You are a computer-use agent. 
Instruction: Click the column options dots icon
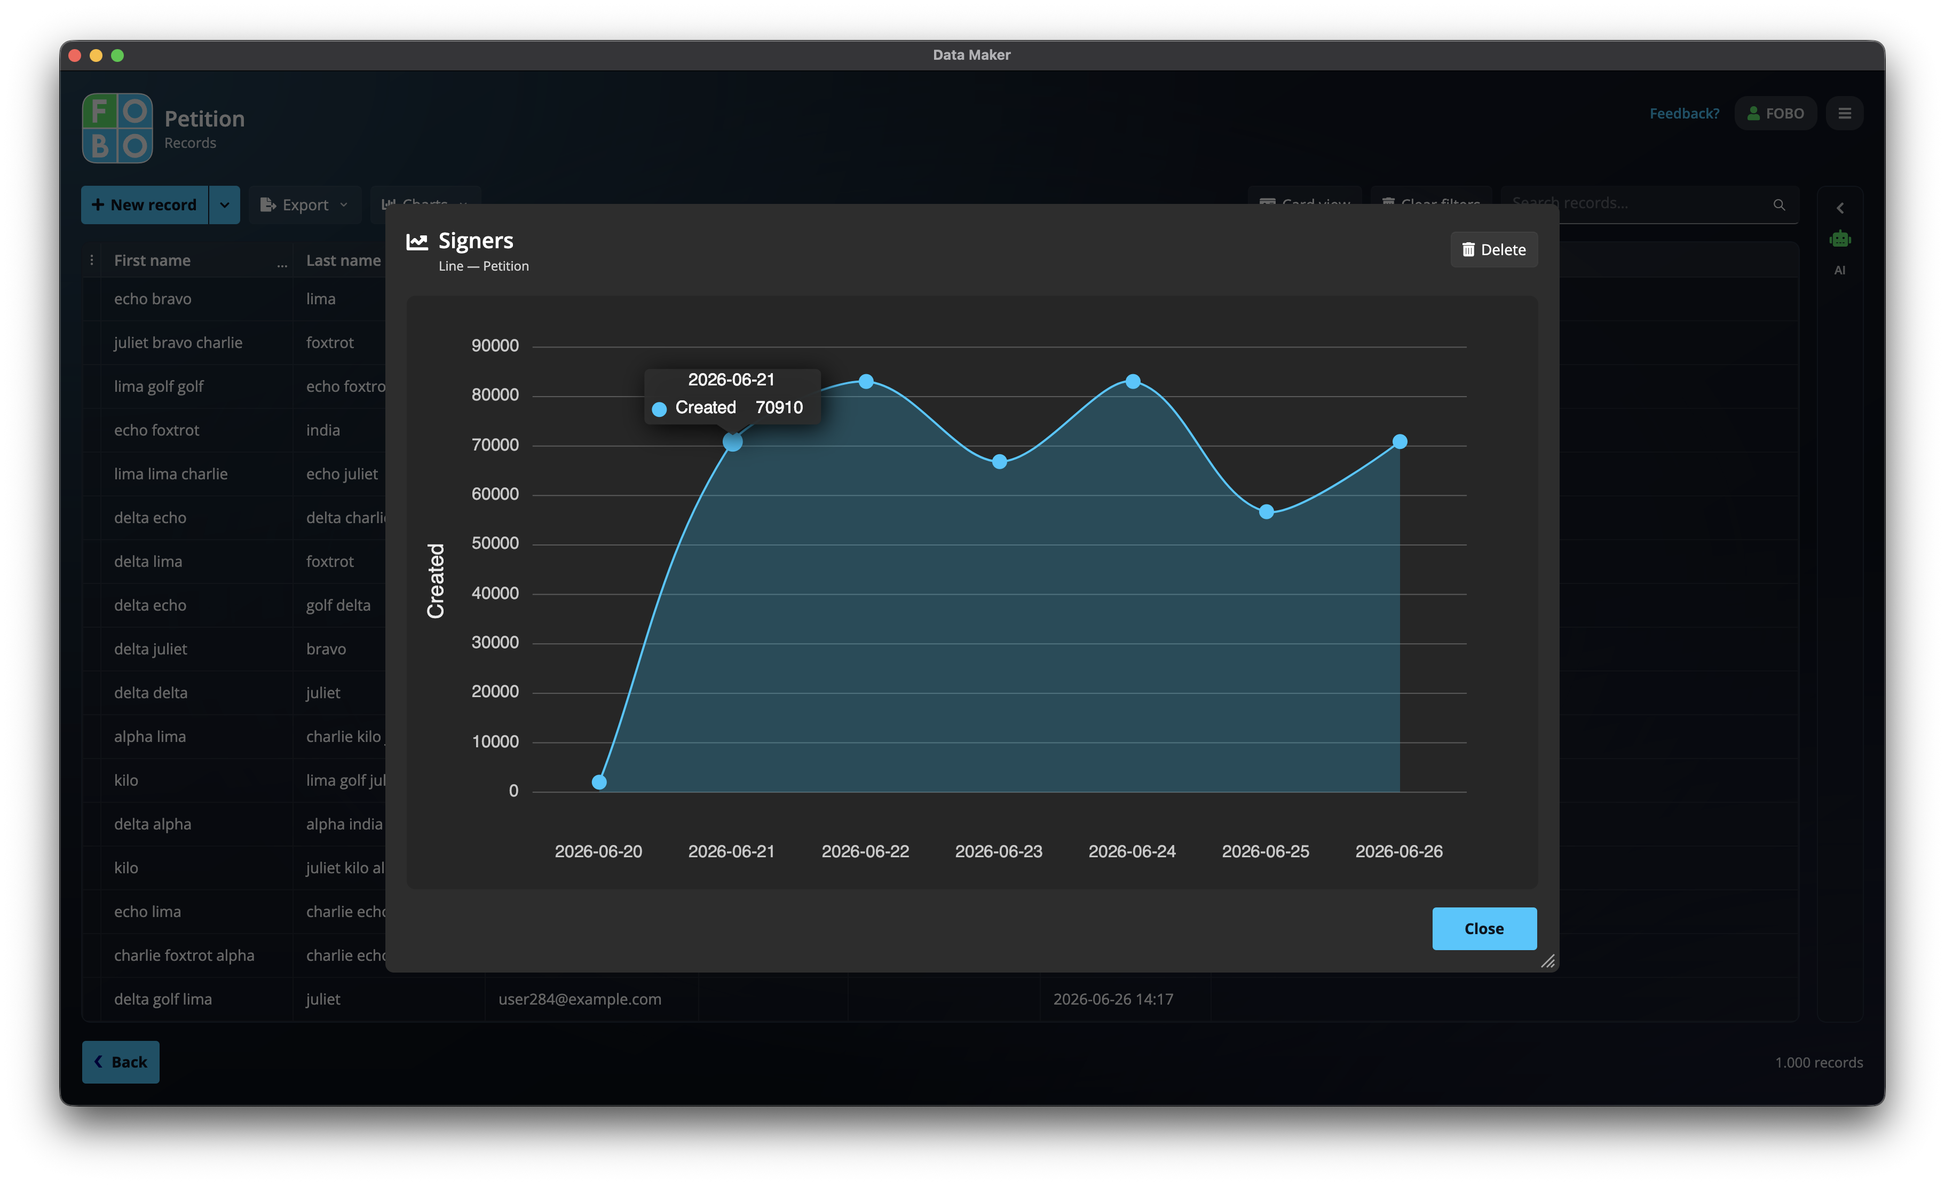coord(92,260)
